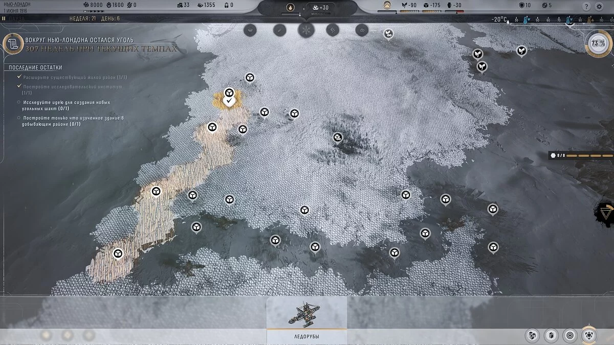Click the -90 resource deficit indicator
Image resolution: width=614 pixels, height=345 pixels.
pyautogui.click(x=409, y=5)
